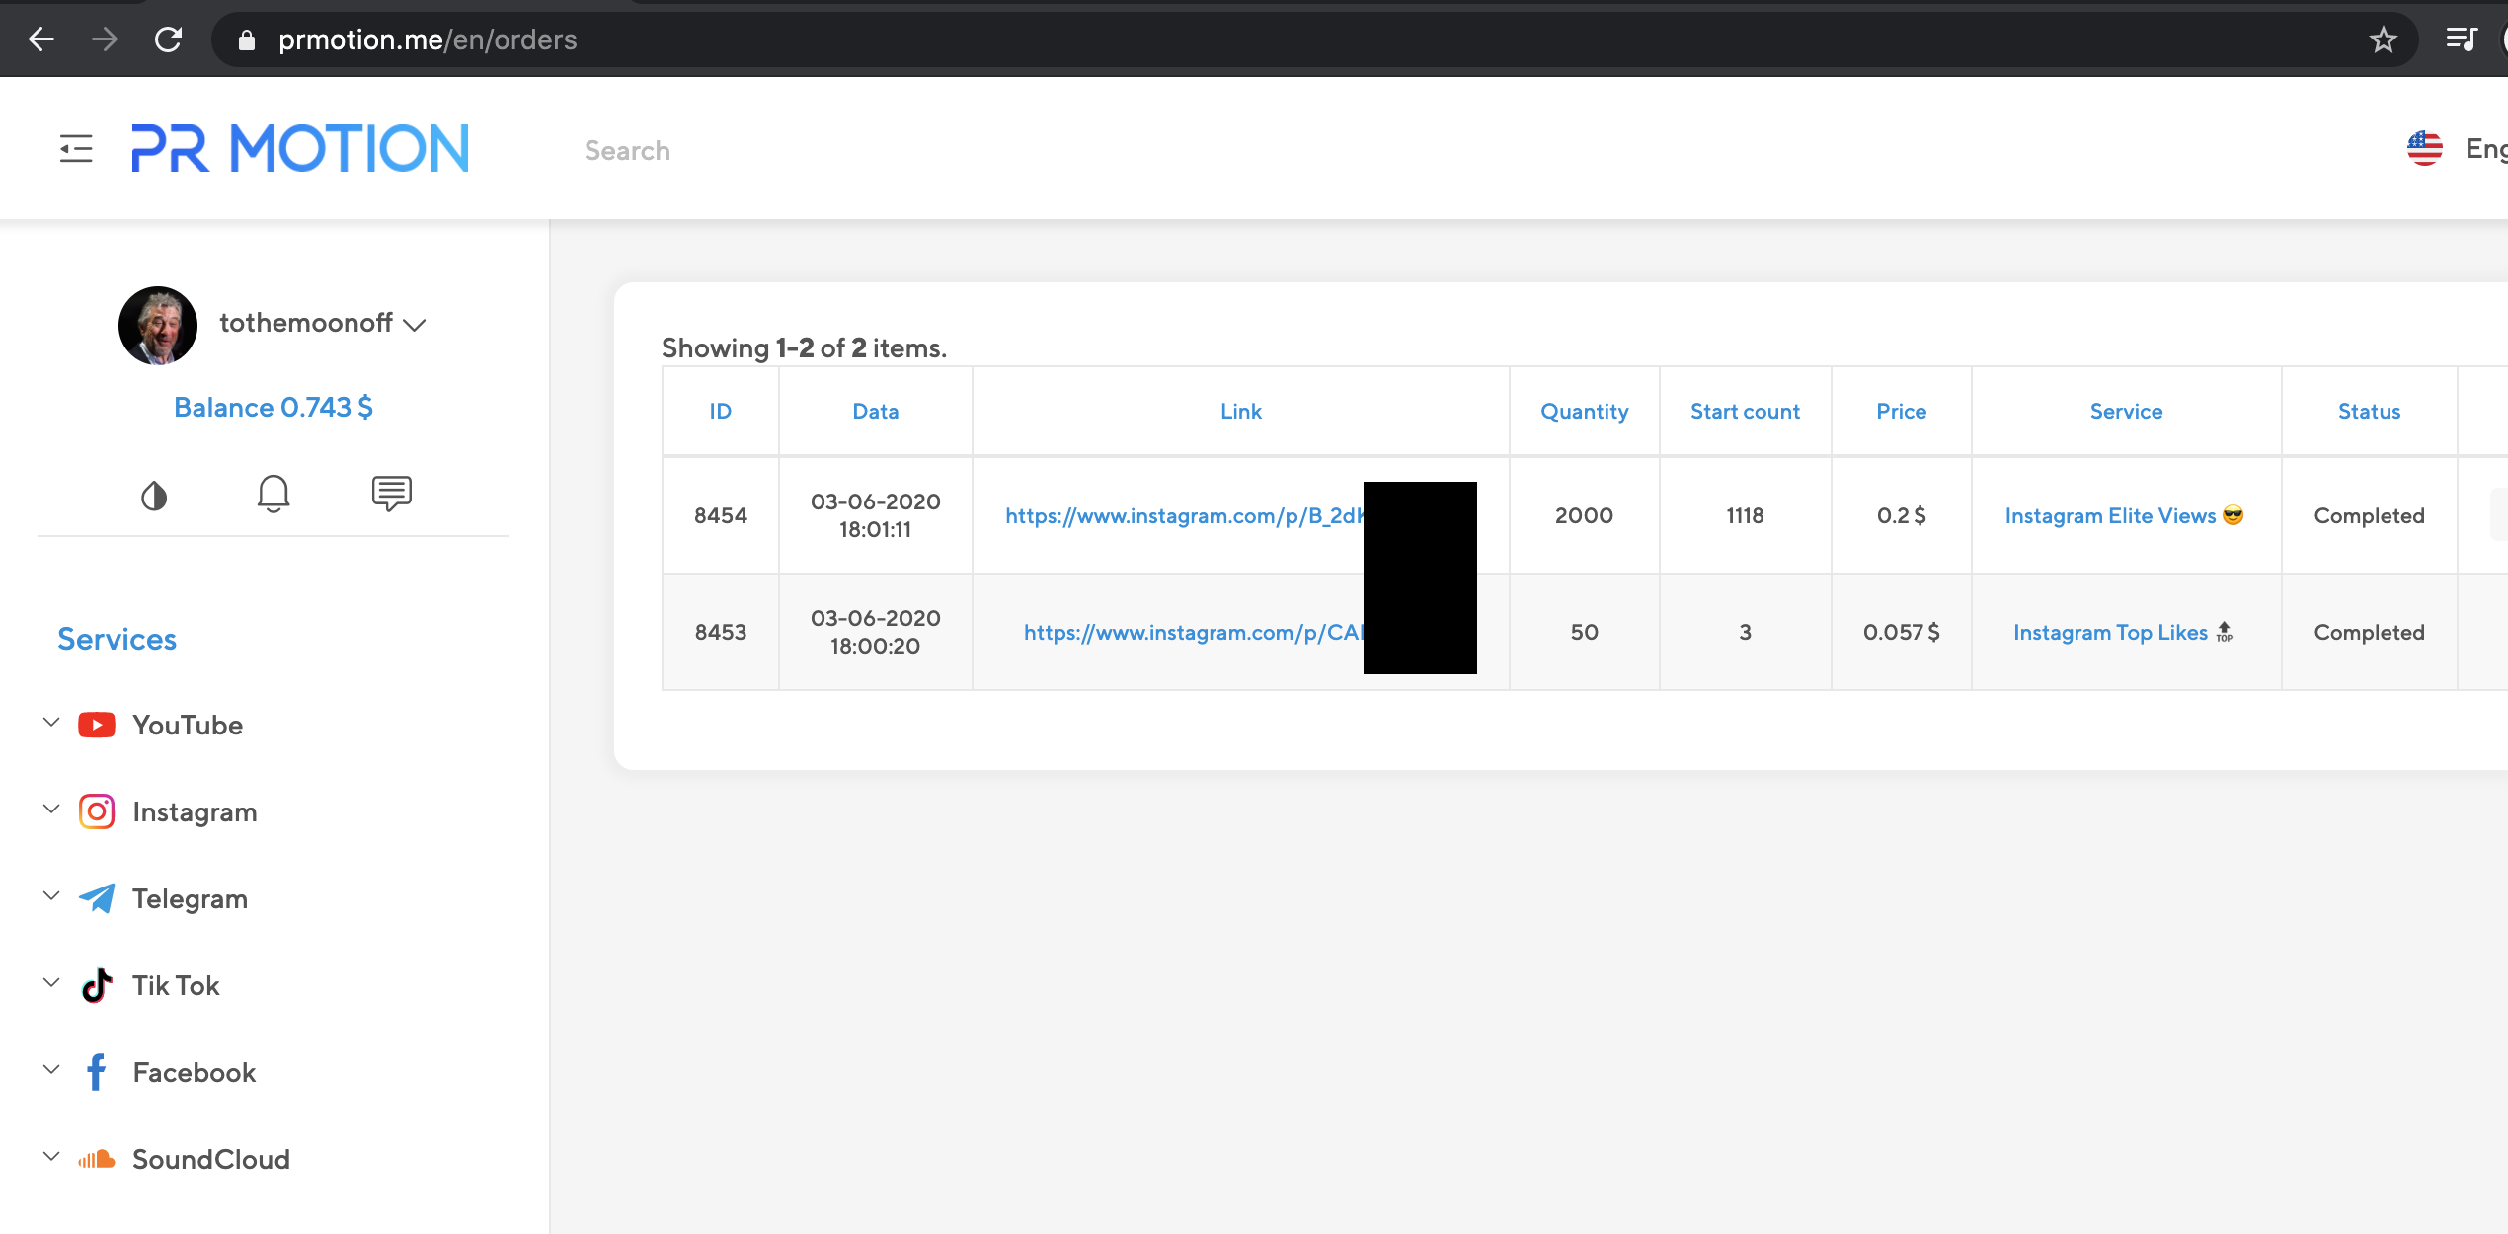Expand the Tik Tok services chevron
This screenshot has width=2508, height=1234.
tap(51, 983)
